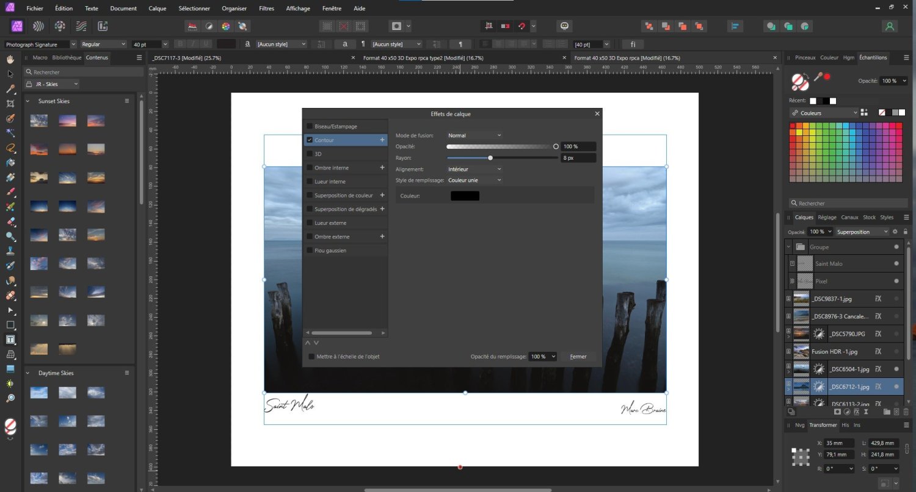Expand the 'JR - Skies' category dropdown
This screenshot has height=492, width=916.
pyautogui.click(x=52, y=84)
